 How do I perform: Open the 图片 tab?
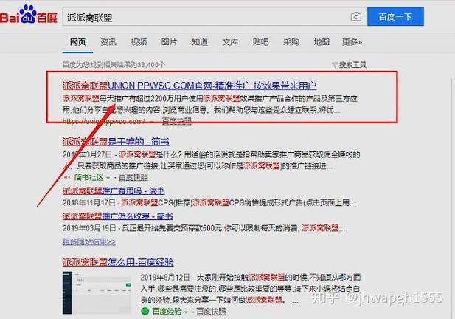(169, 42)
